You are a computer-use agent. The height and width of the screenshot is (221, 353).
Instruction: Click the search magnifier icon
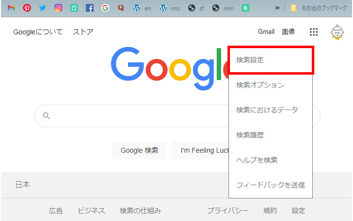pos(47,116)
